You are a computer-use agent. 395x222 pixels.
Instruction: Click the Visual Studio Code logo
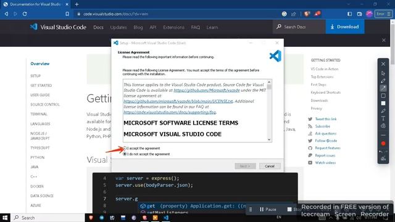point(58,27)
